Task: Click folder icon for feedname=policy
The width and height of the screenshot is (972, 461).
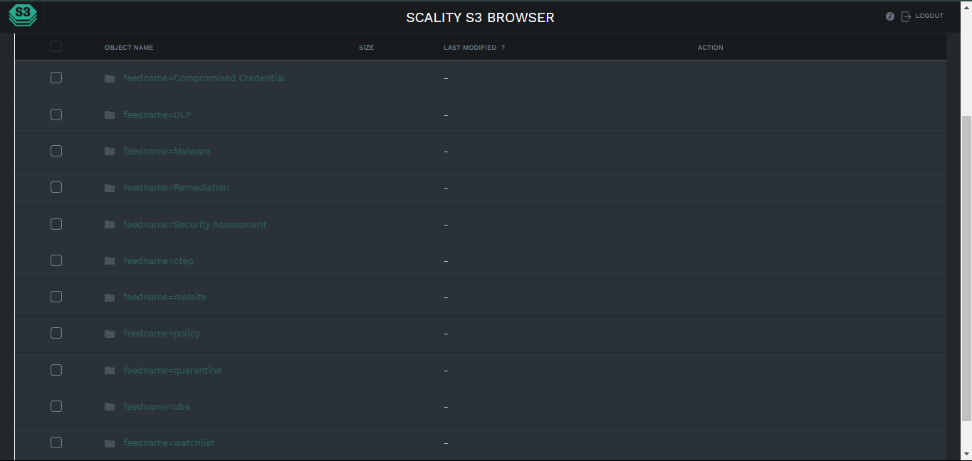Action: 110,334
